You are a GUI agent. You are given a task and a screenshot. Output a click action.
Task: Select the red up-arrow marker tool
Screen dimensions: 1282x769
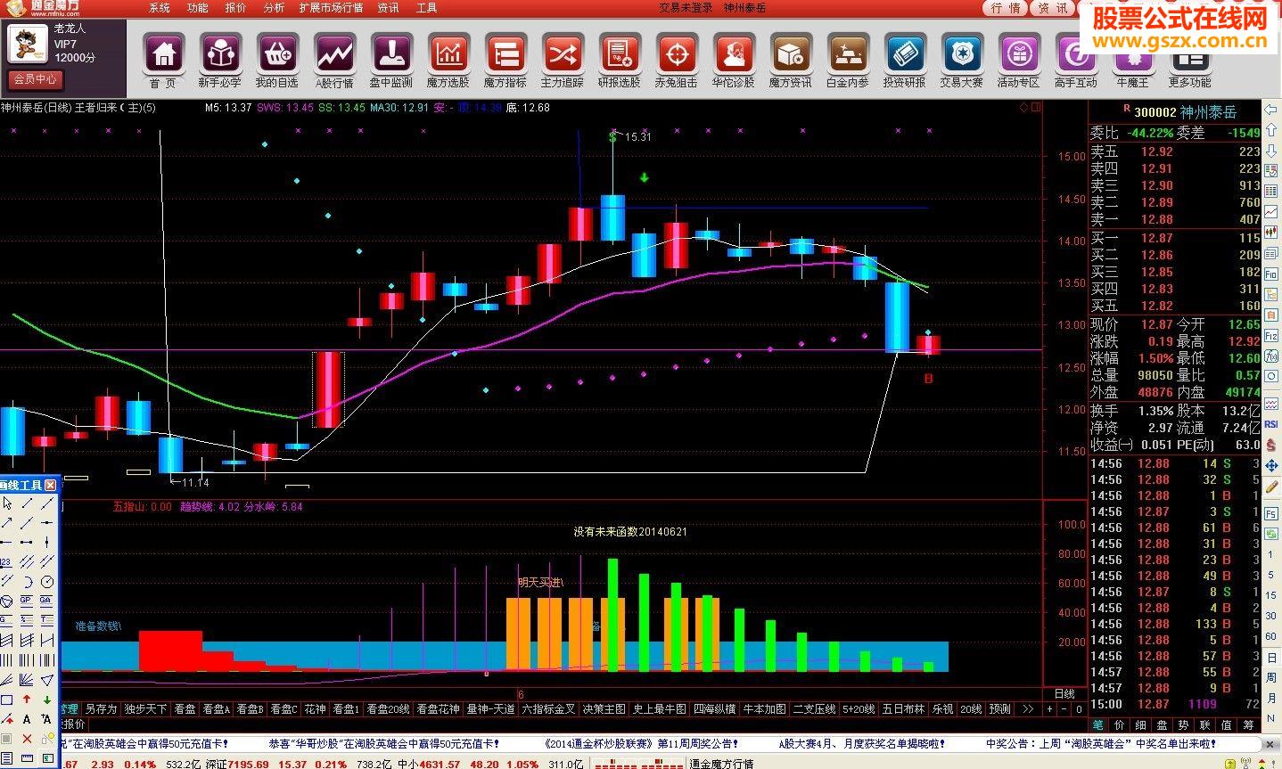tap(27, 699)
